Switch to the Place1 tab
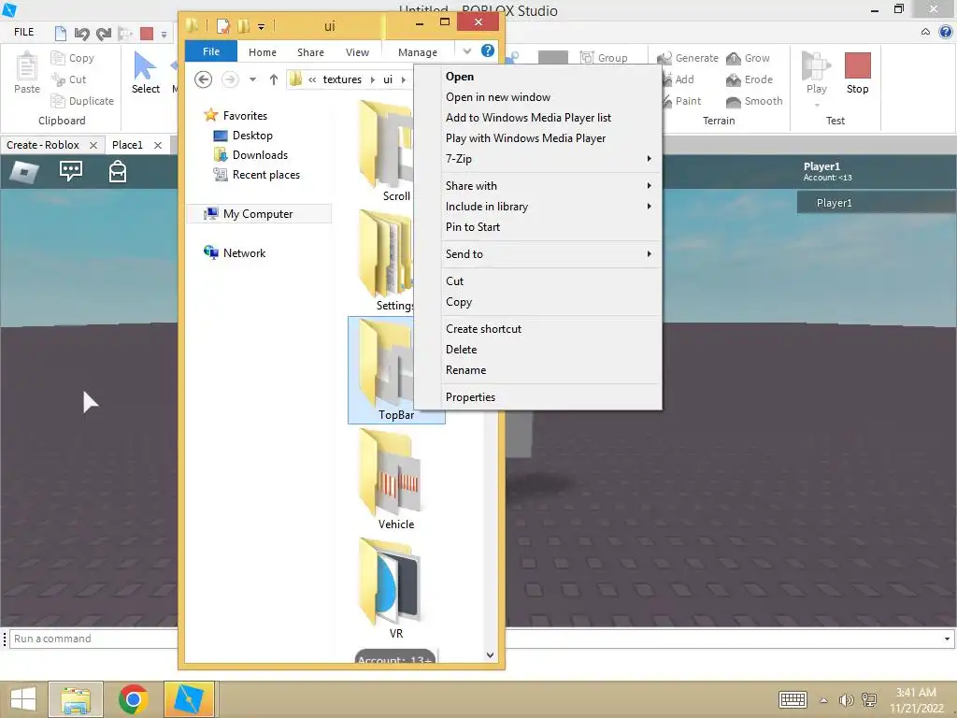The image size is (957, 718). coord(127,145)
